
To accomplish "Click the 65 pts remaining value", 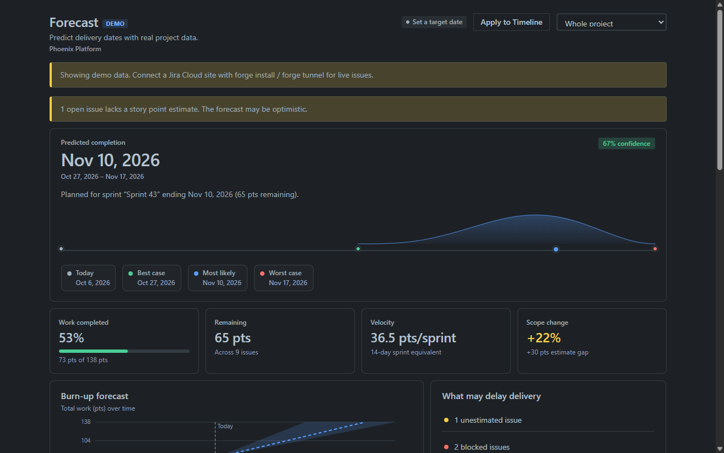I will (233, 338).
